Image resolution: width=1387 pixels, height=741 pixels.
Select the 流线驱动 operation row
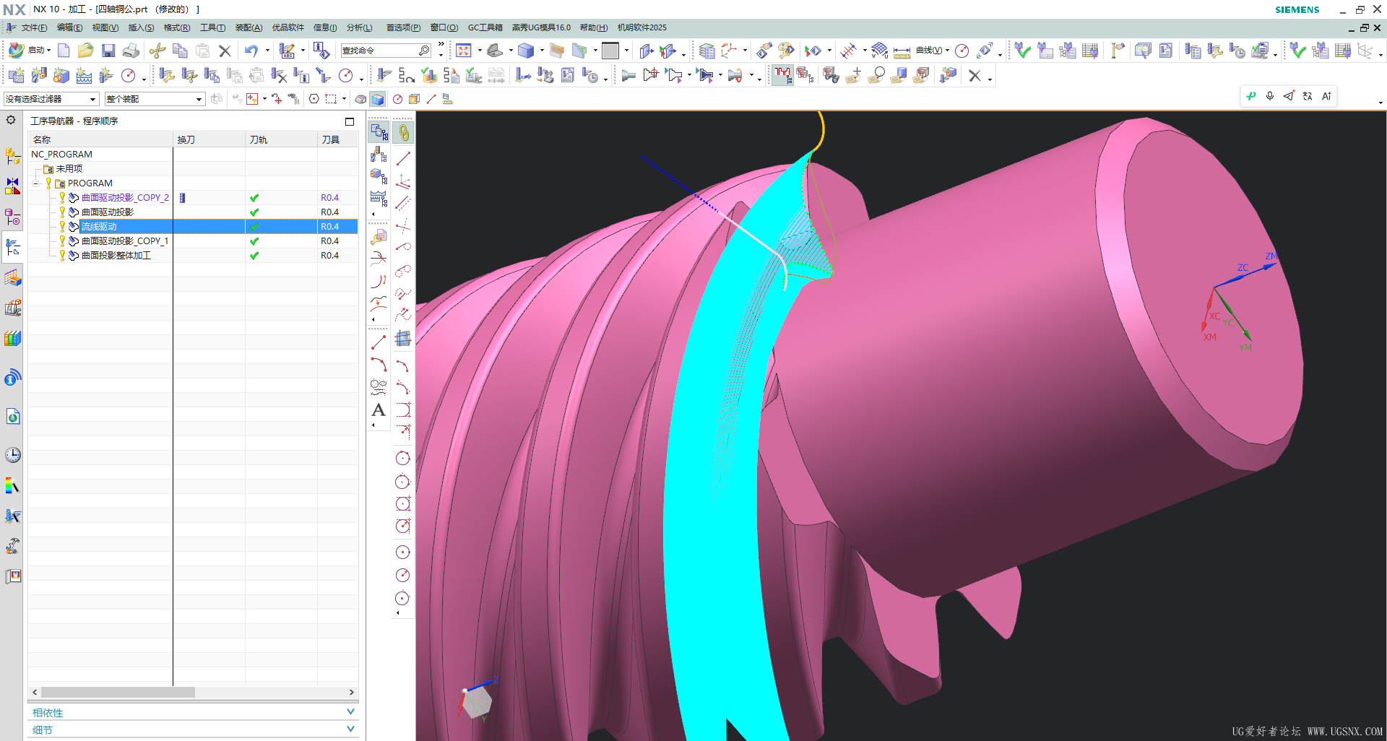[193, 227]
